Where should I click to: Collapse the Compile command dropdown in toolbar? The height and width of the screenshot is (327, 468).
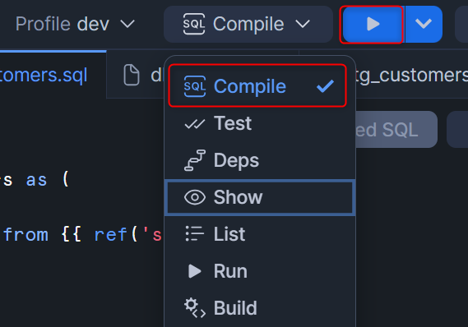coord(248,24)
